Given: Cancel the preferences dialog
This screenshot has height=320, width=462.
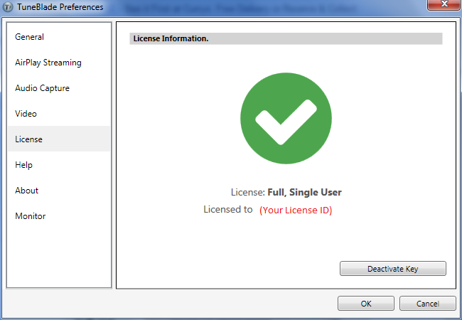Looking at the screenshot, I should (427, 304).
